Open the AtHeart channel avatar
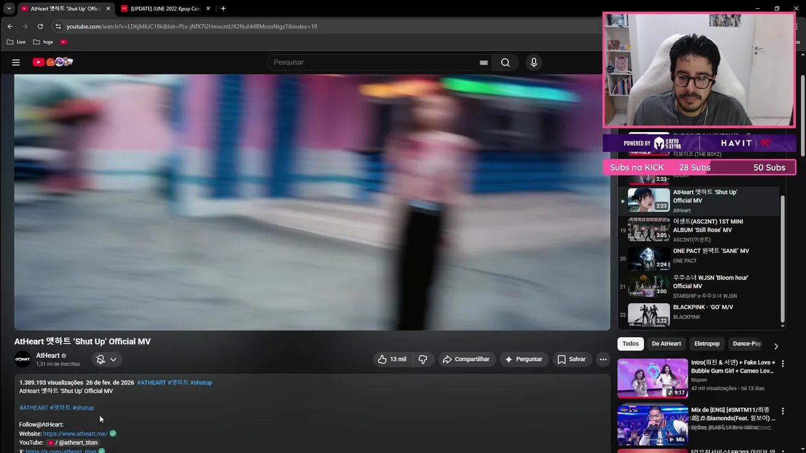 pos(23,359)
